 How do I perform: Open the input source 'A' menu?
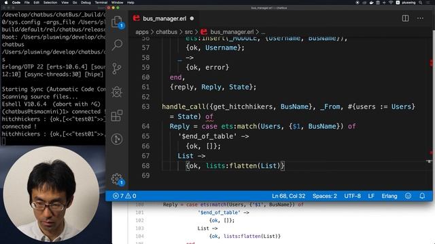[x=398, y=3]
